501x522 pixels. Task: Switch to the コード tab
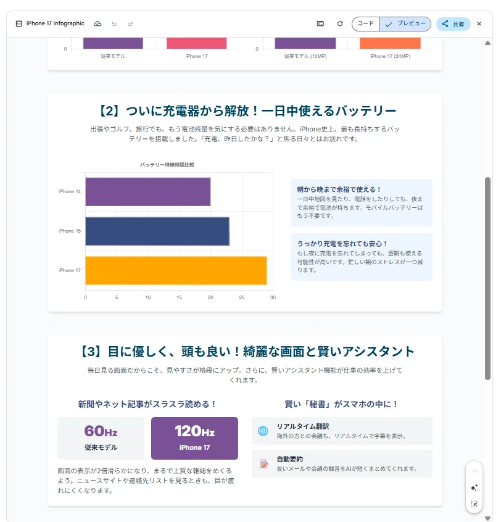coord(365,23)
